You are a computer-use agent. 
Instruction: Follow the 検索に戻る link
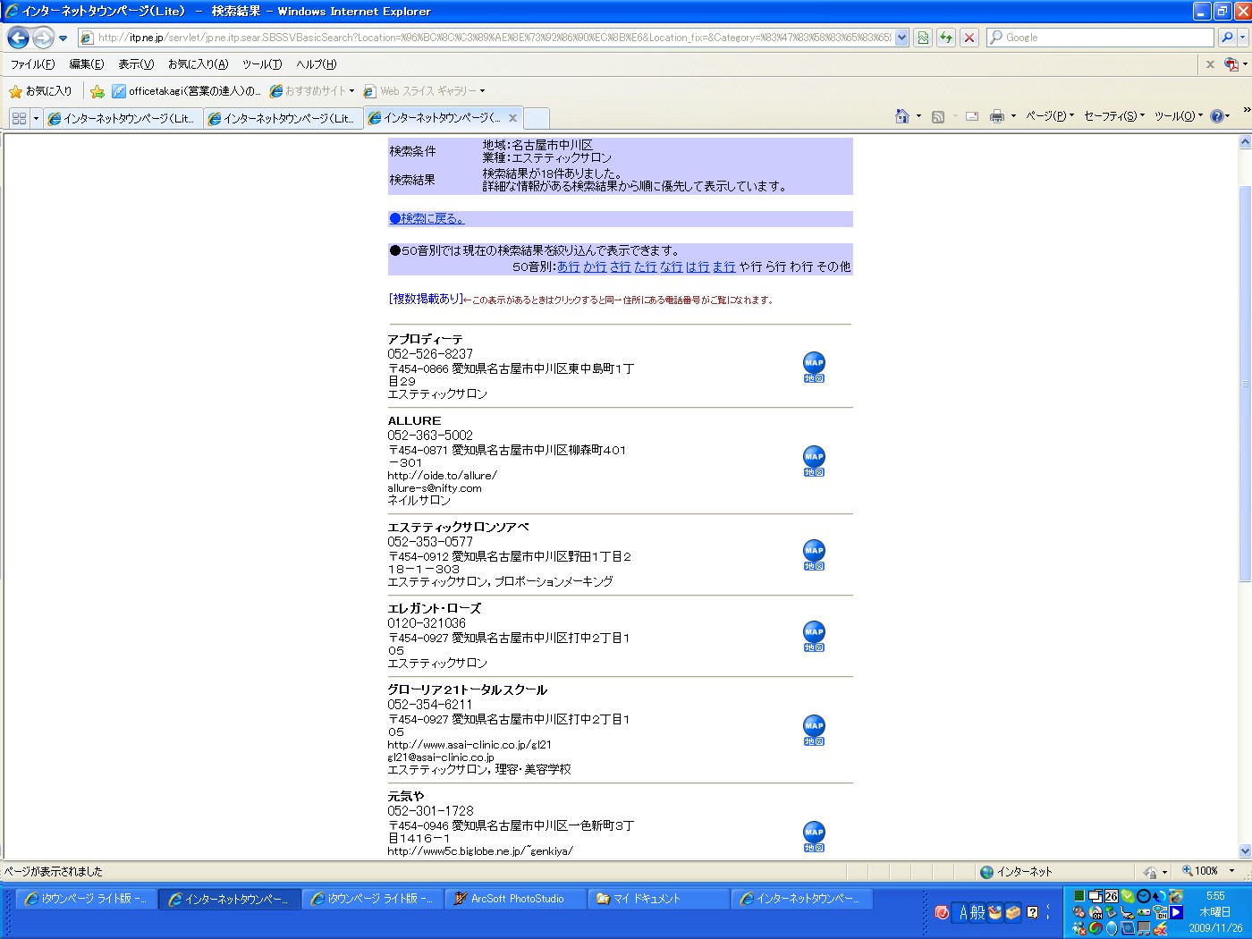tap(427, 218)
